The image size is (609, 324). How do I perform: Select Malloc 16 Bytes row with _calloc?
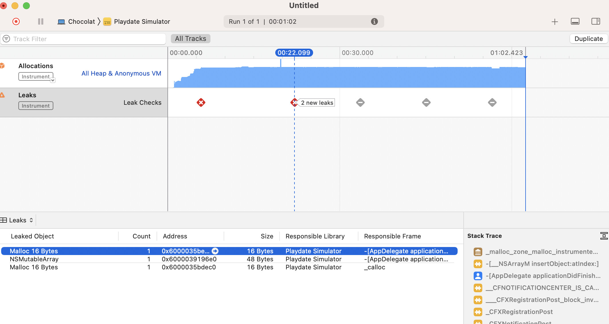point(229,267)
